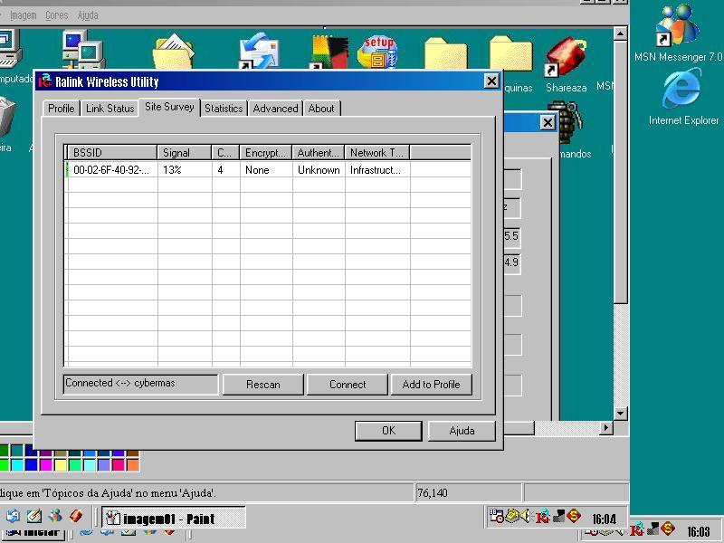Close the window behind the Ralink dialog

click(548, 122)
